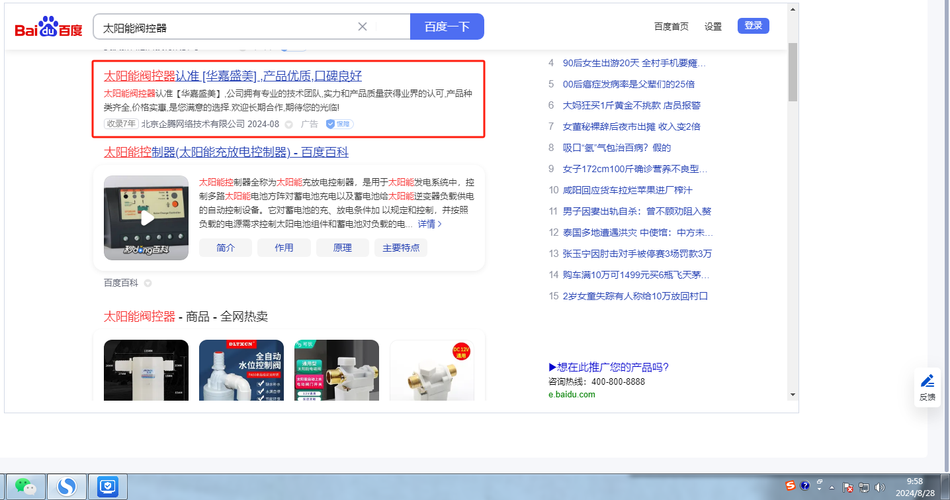Click the page's vertical scrollbar thumb

pyautogui.click(x=793, y=72)
